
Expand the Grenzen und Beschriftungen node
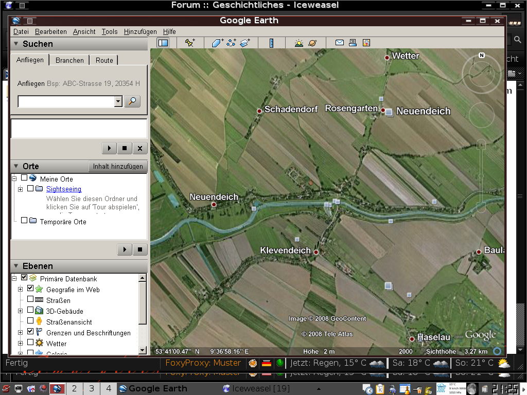(x=21, y=333)
